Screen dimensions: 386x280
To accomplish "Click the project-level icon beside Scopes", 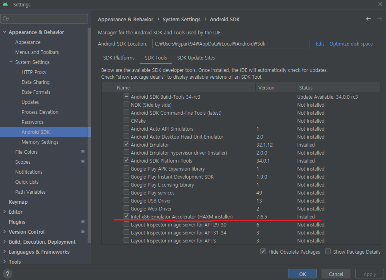I will point(83,161).
